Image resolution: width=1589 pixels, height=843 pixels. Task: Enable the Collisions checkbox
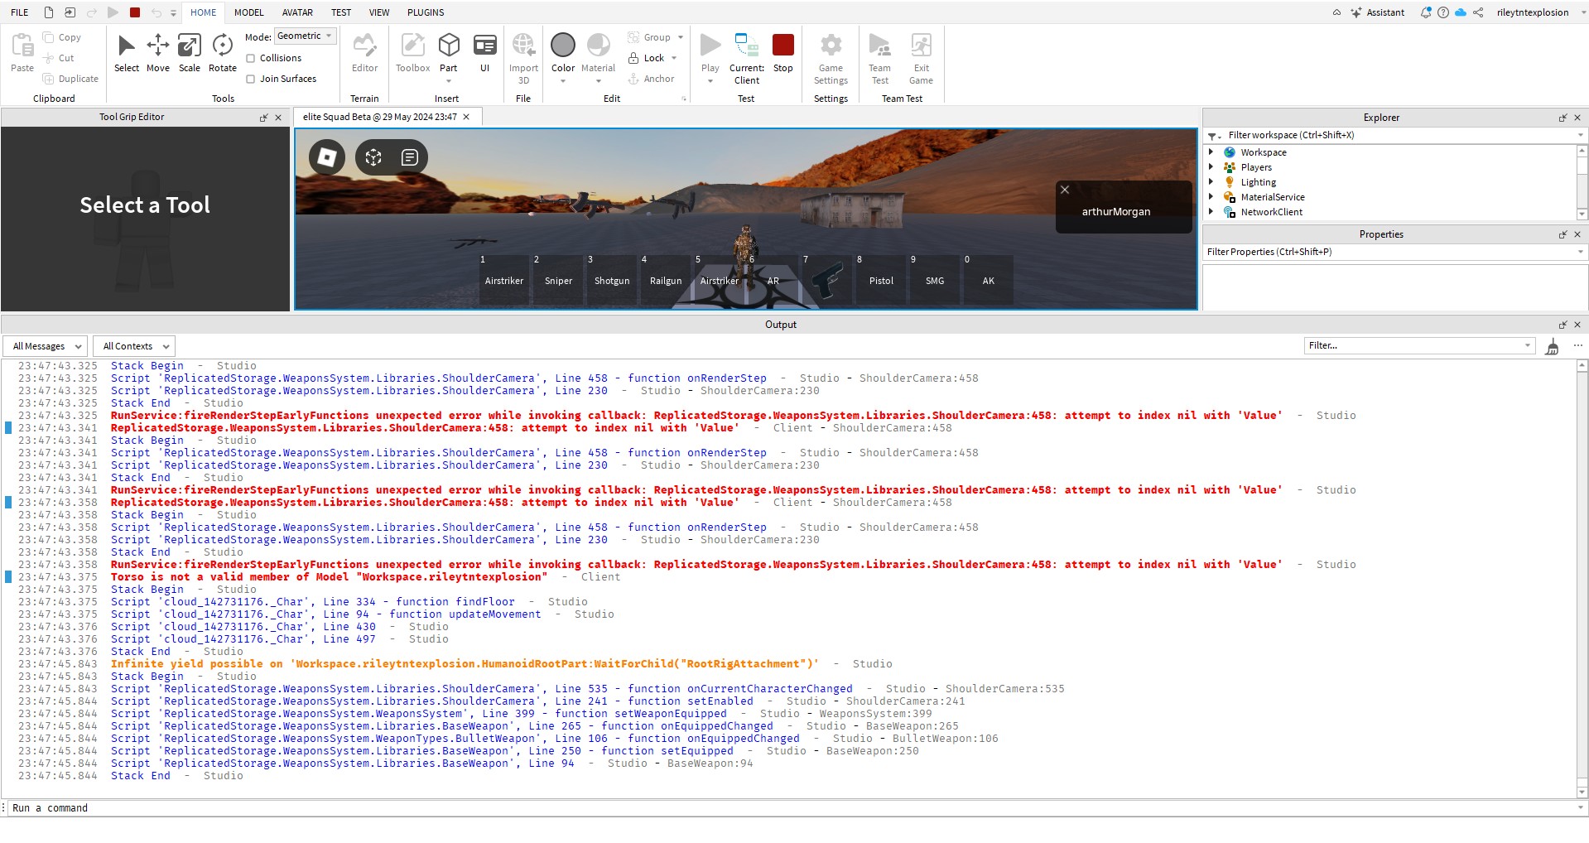click(252, 58)
